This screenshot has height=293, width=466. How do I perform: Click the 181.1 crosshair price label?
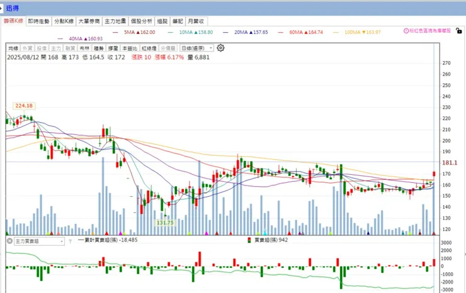(450, 163)
